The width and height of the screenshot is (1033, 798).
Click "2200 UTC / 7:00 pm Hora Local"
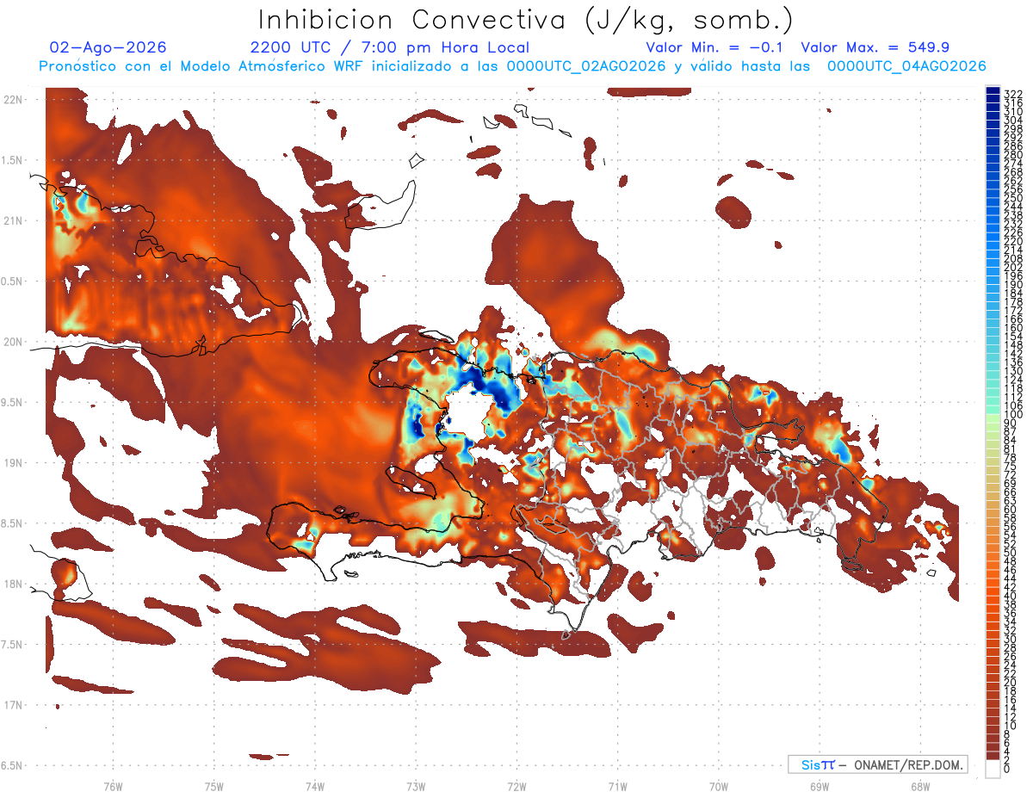(389, 47)
